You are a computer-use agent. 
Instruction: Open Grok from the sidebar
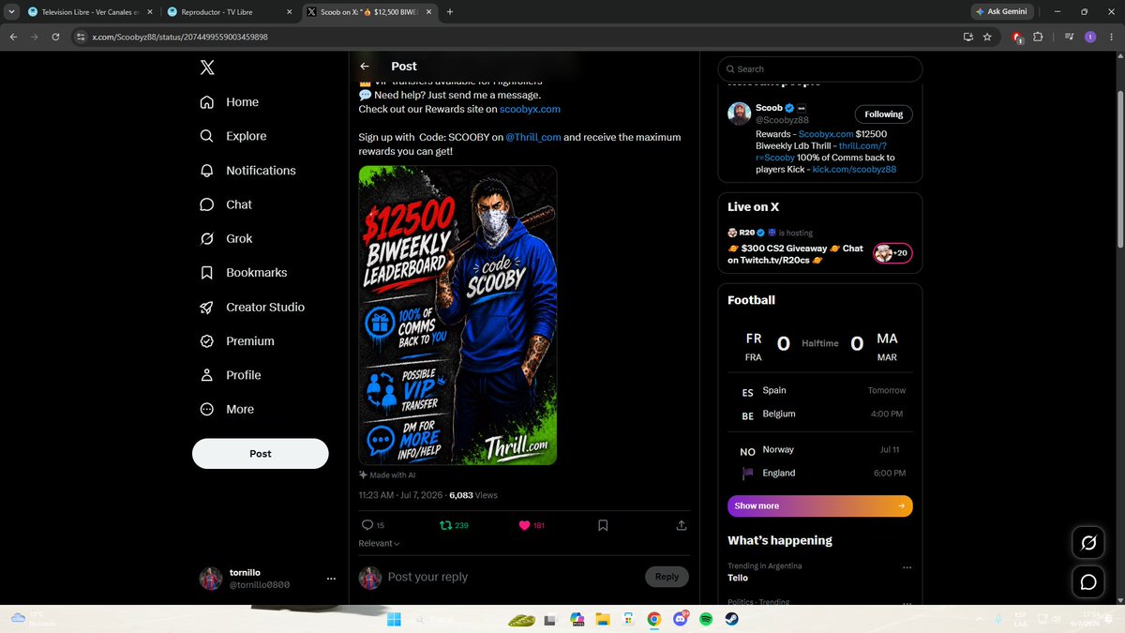226,238
